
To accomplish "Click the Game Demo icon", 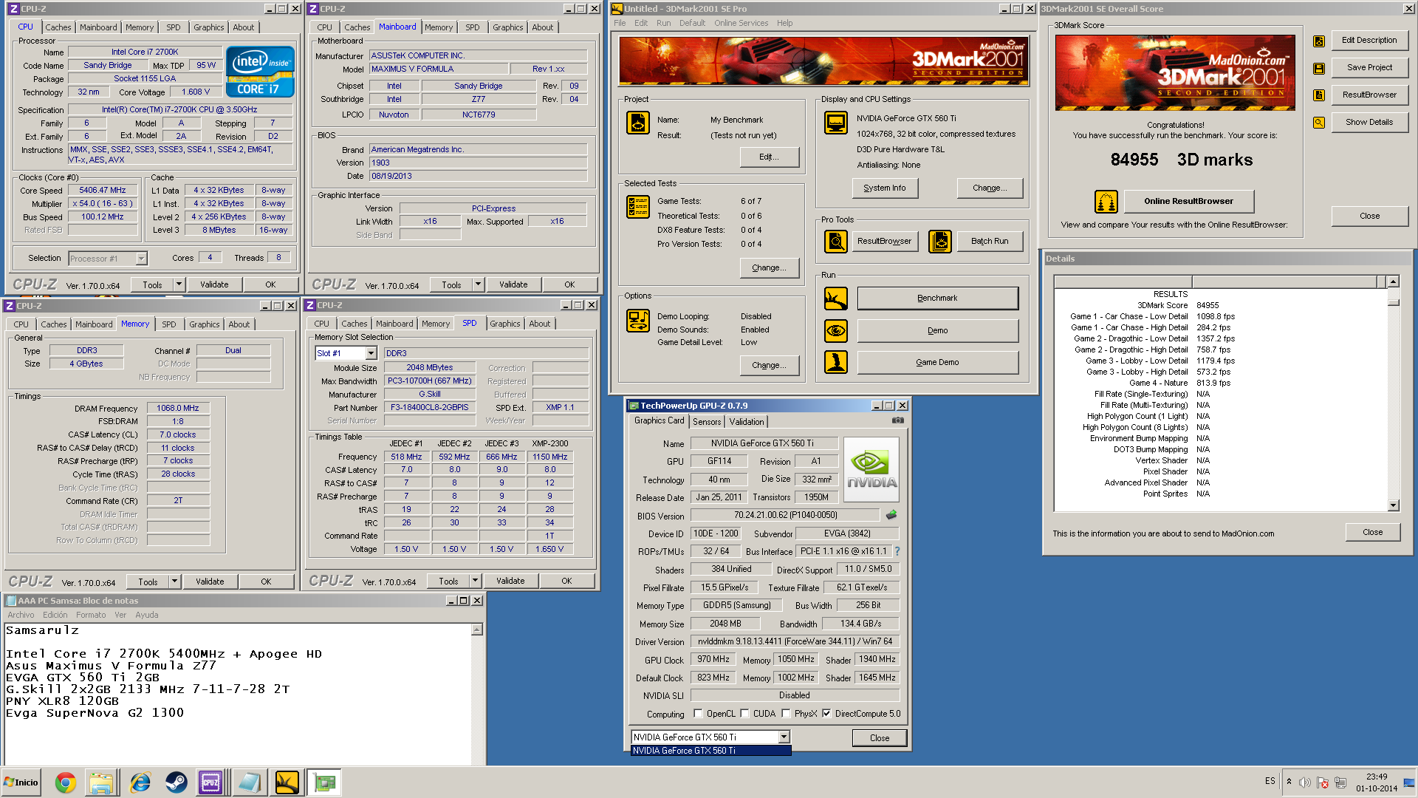I will (x=835, y=362).
